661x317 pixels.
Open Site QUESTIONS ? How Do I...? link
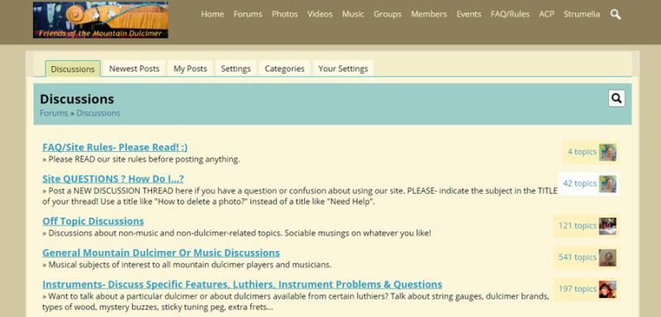[113, 179]
